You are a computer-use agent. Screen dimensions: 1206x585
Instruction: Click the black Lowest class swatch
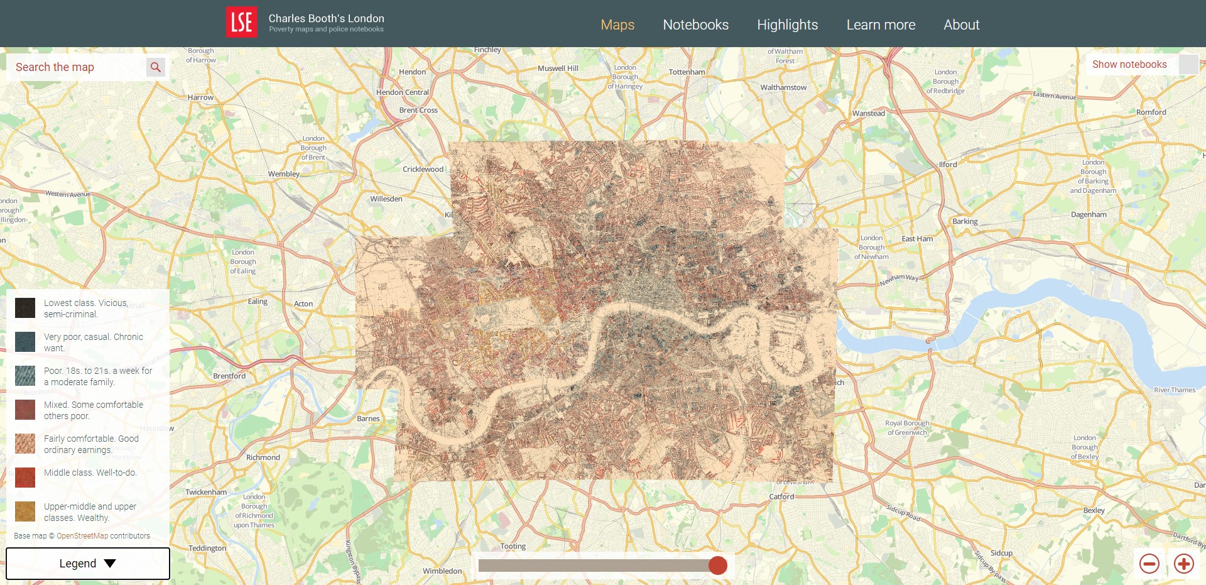(25, 308)
